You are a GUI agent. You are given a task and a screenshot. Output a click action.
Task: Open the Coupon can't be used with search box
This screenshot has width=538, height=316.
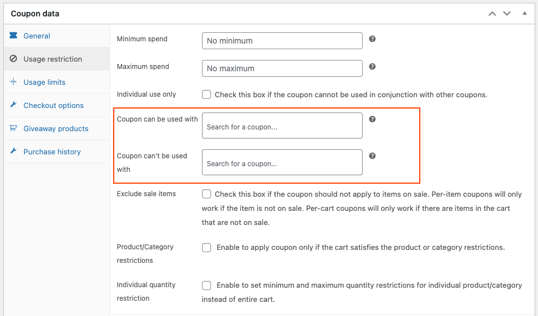click(x=282, y=162)
